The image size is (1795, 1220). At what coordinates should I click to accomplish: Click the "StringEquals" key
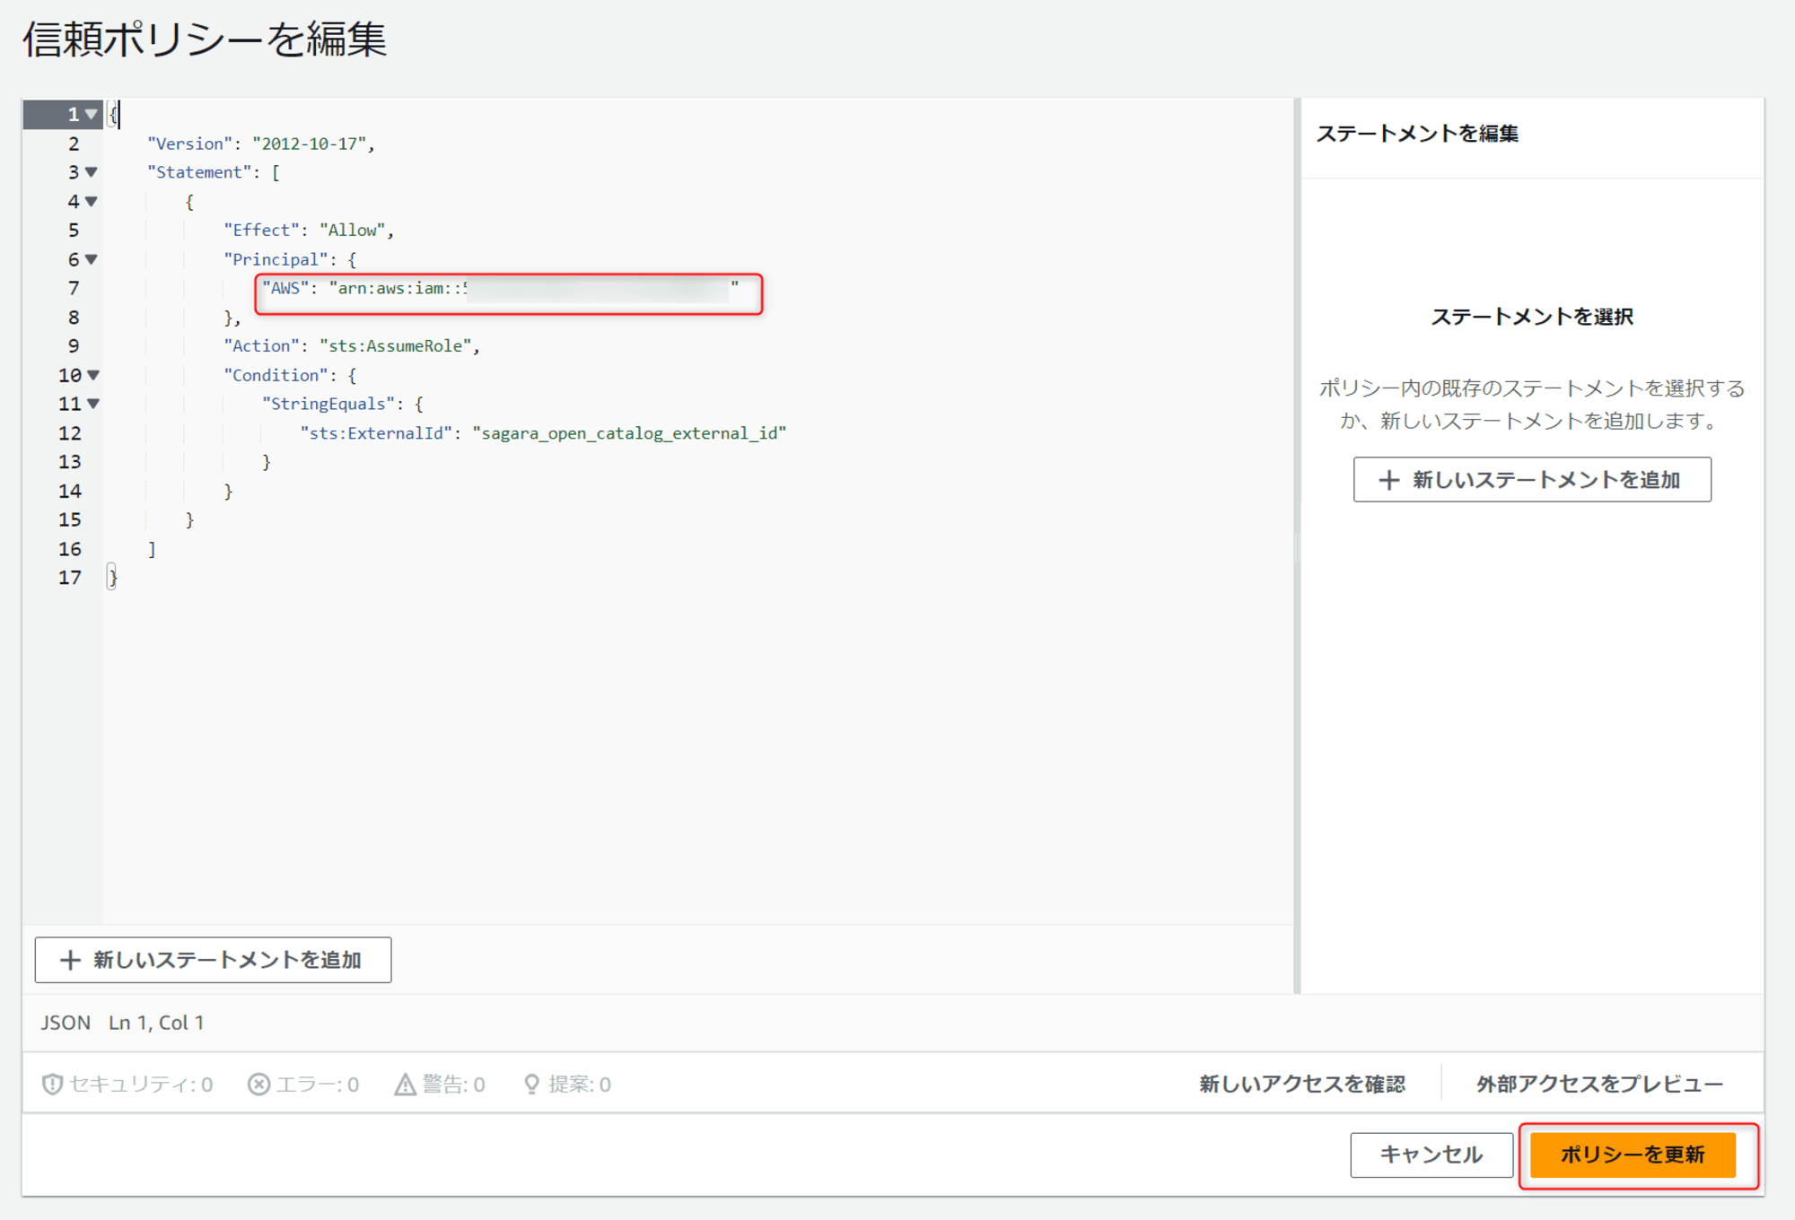[x=328, y=404]
